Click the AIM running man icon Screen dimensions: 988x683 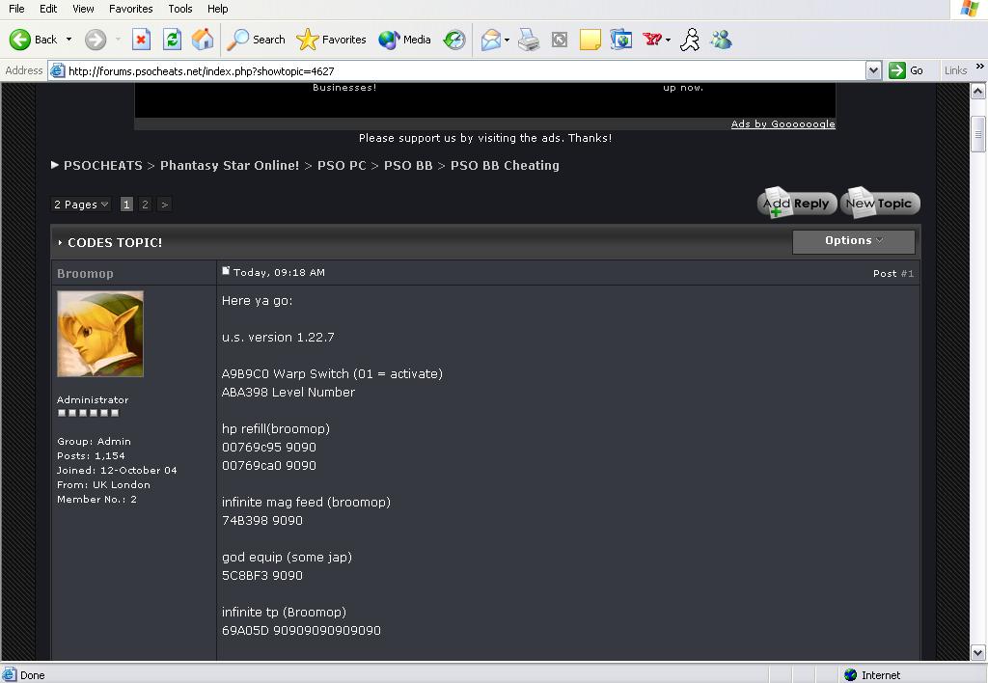coord(690,40)
